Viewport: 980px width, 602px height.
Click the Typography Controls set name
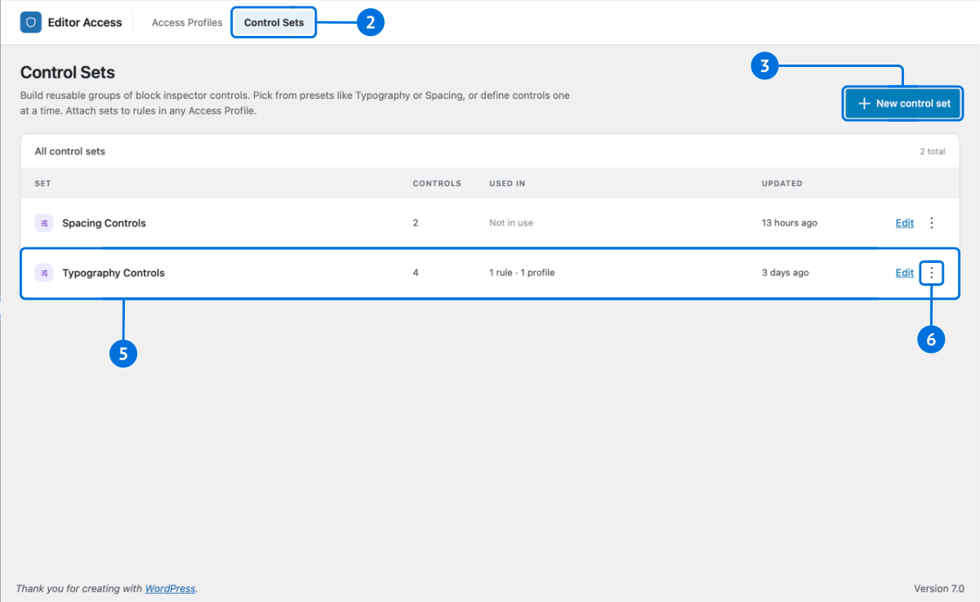(x=114, y=273)
